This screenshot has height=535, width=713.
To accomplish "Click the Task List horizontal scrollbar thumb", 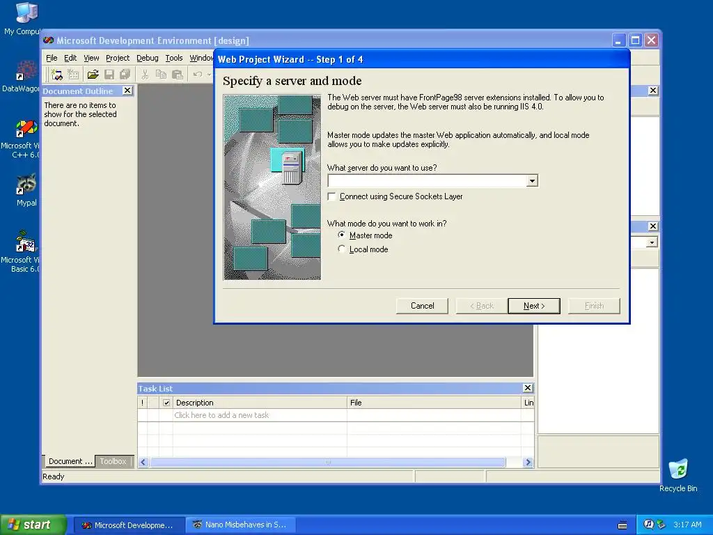I will click(327, 463).
